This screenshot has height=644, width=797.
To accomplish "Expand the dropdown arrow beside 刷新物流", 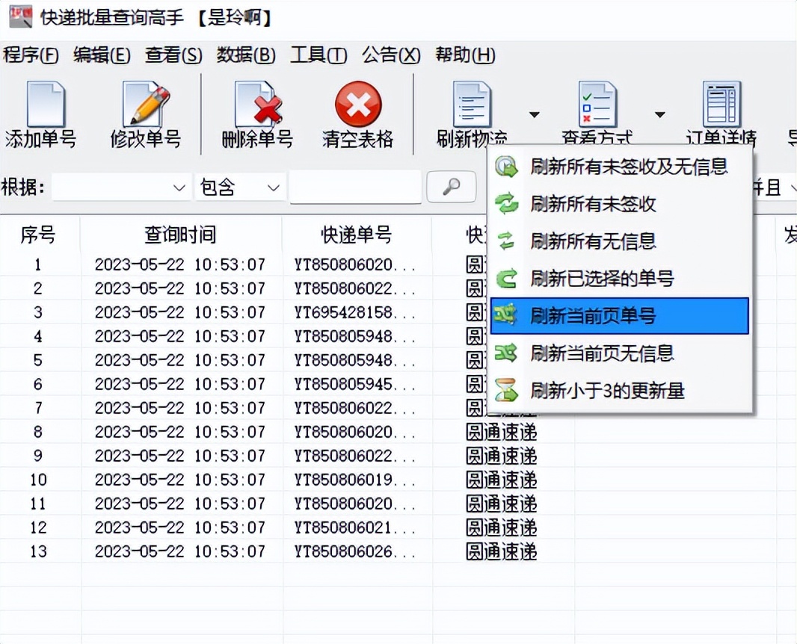I will pos(535,114).
